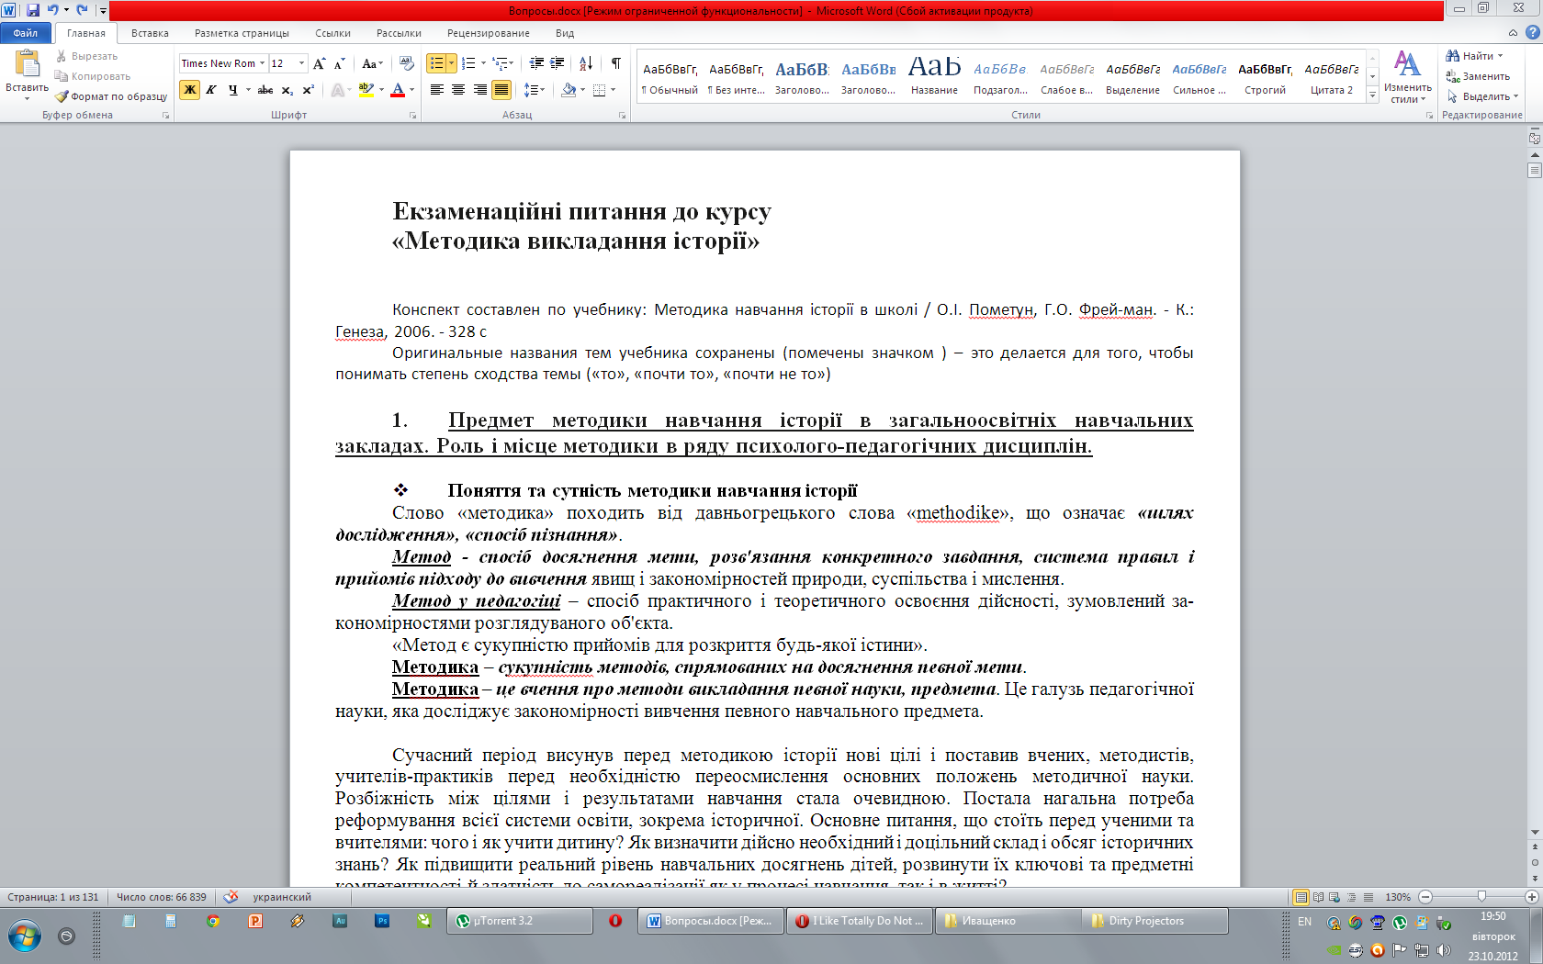
Task: Expand the styles gallery more arrow
Action: 1373,95
